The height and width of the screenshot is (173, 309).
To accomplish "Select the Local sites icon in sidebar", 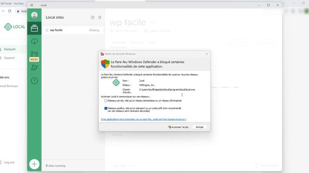I will tap(34, 28).
